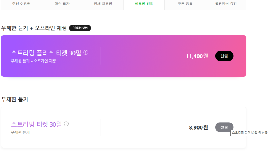Screen dimensions: 271x154
Task: Open info icon beside 스트리밍 플러스 티켓 30일
Action: [86, 53]
